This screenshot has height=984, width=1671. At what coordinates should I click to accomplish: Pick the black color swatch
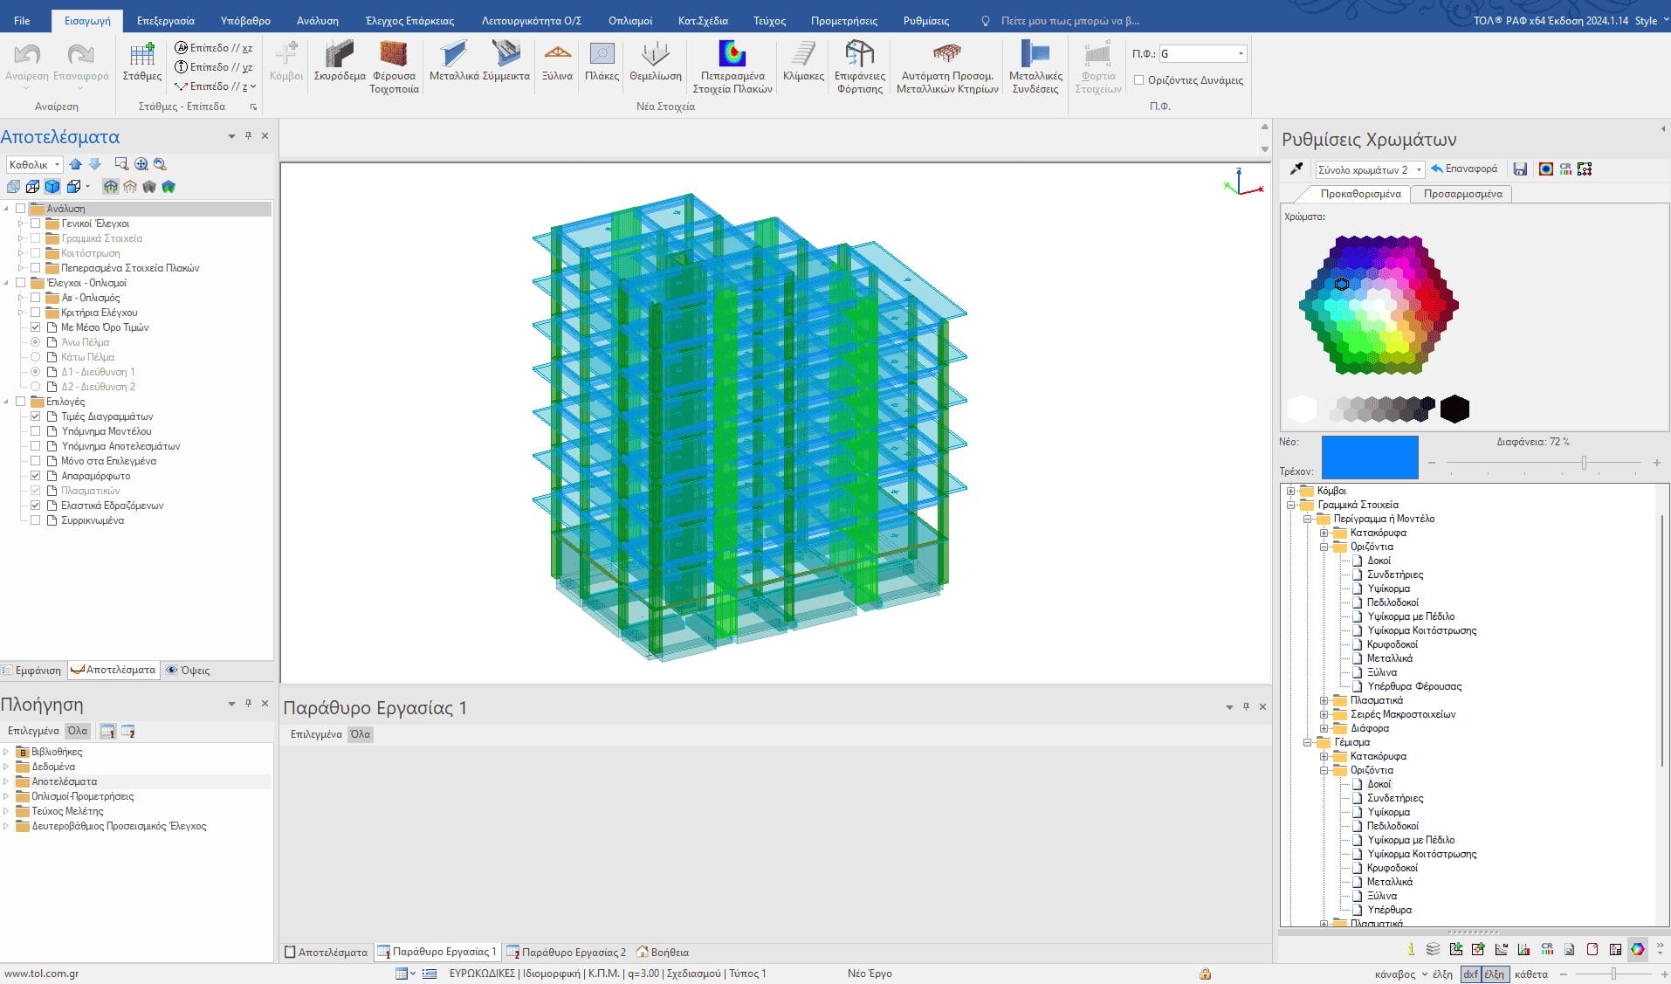[1454, 409]
